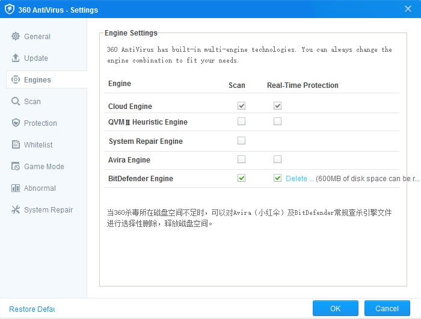Click the Game Mode icon in sidebar
421x319 pixels.
[x=16, y=167]
